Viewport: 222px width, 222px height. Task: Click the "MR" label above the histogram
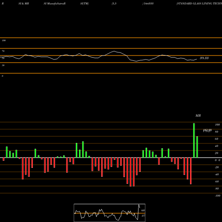pyautogui.click(x=198, y=115)
